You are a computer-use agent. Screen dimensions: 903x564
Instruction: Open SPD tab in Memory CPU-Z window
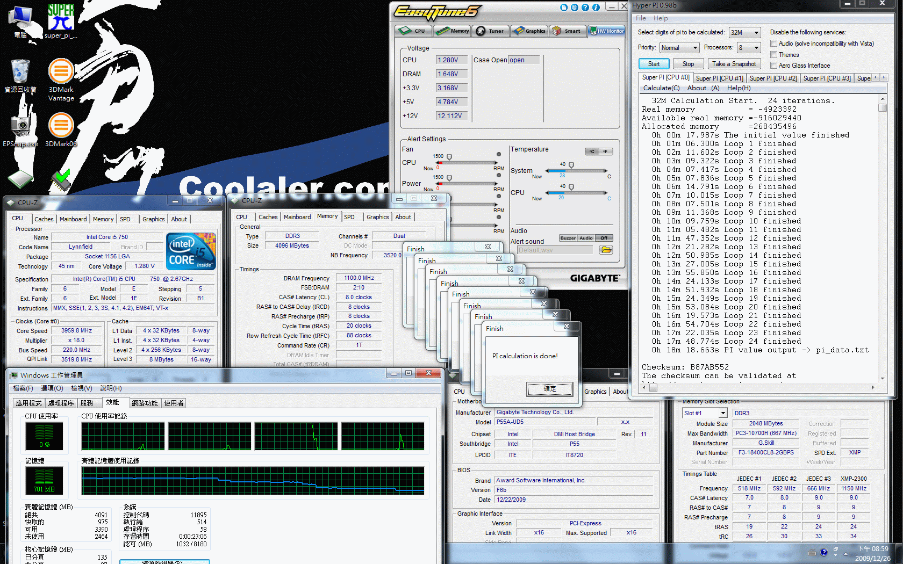[x=349, y=217]
